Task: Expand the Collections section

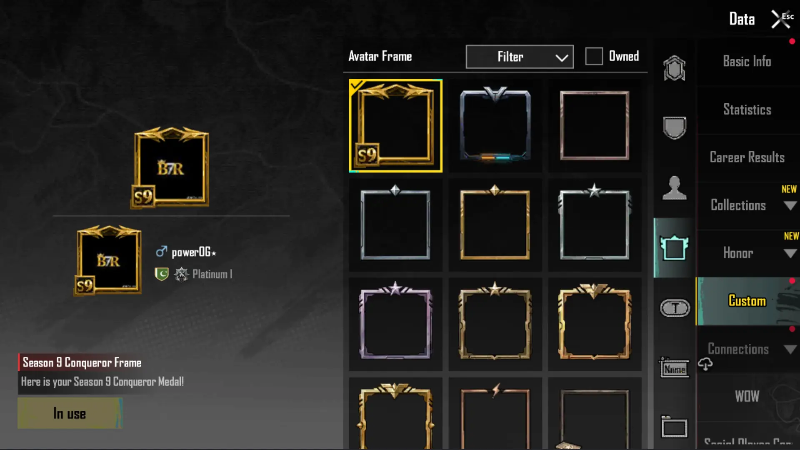Action: coord(790,205)
